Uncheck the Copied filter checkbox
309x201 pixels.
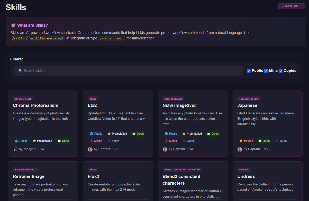[x=281, y=71]
